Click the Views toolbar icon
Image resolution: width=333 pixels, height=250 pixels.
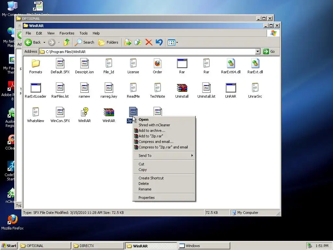click(171, 43)
